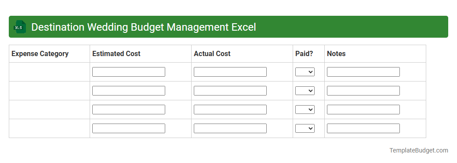Select second row Notes text field
Image resolution: width=457 pixels, height=163 pixels.
363,91
